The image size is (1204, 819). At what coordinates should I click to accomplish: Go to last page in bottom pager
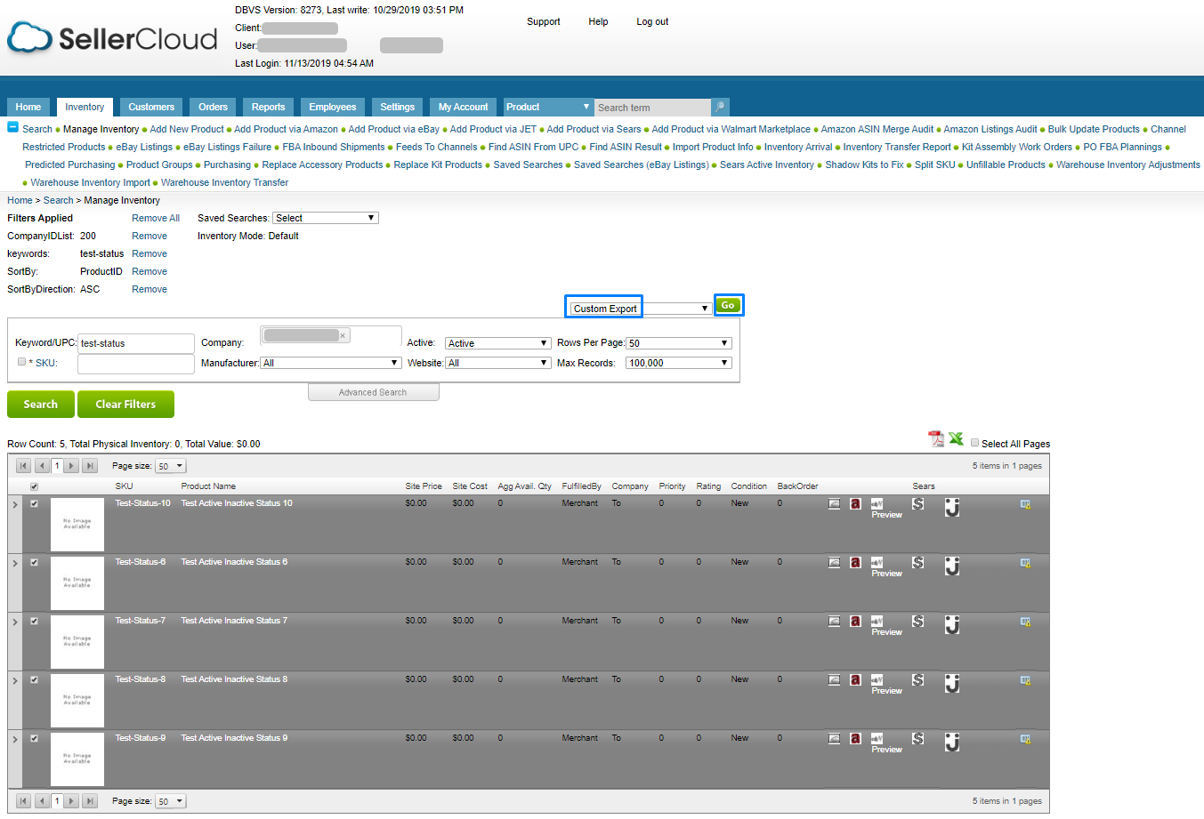pos(89,801)
